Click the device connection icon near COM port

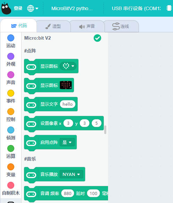[x=169, y=8]
